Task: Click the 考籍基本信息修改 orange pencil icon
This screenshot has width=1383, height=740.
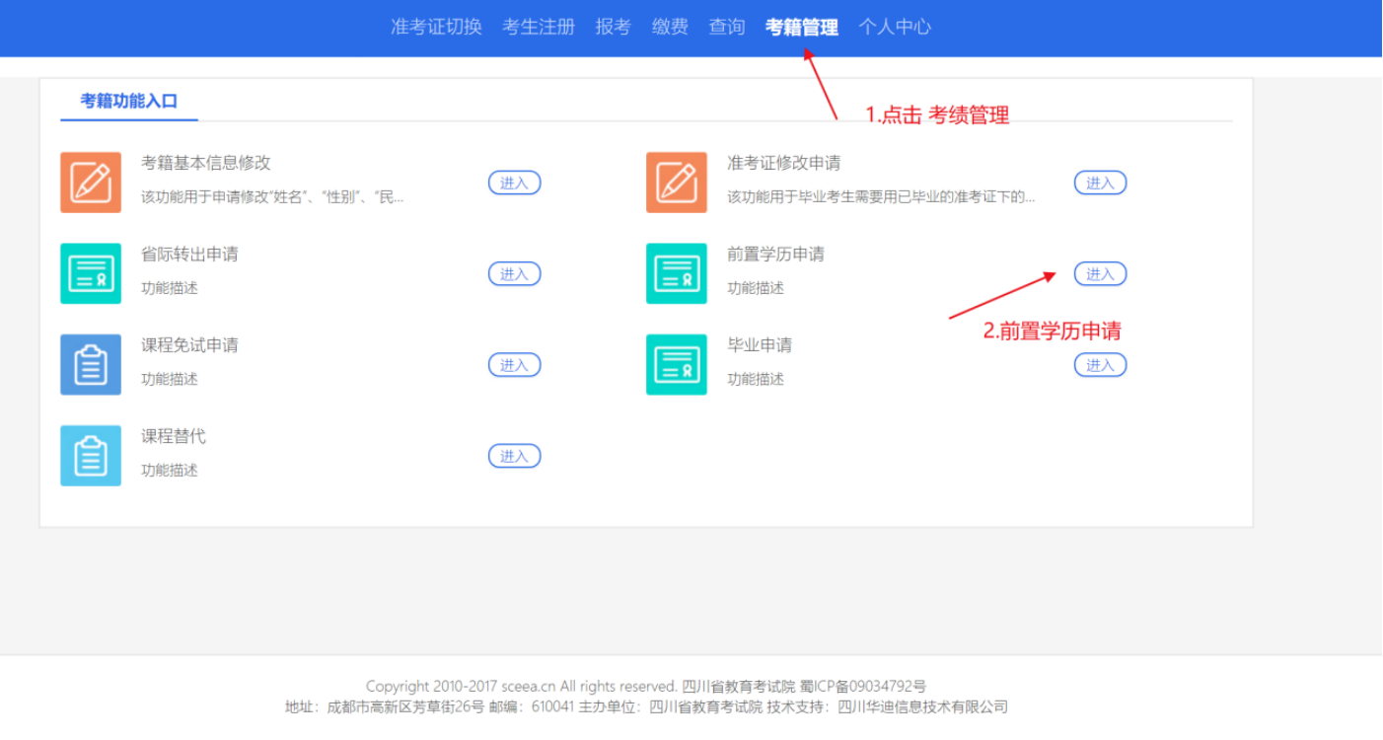Action: coord(91,183)
